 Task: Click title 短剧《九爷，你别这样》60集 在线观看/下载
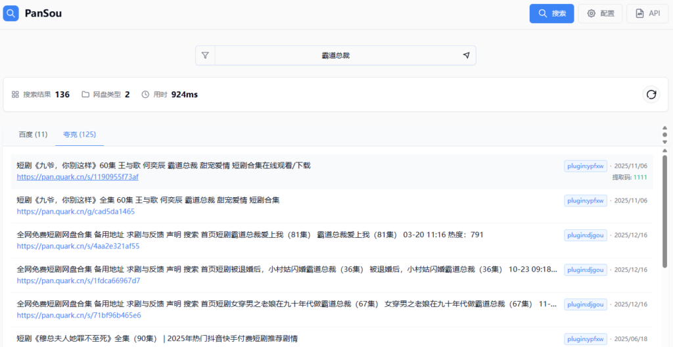point(164,166)
